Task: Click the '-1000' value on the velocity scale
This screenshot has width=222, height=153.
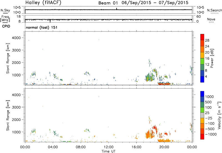Action: click(x=211, y=134)
